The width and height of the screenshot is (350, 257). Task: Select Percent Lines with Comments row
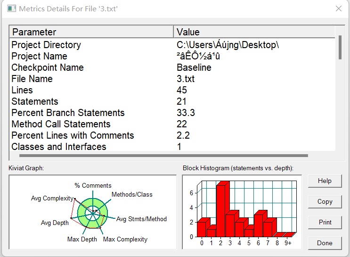point(172,135)
